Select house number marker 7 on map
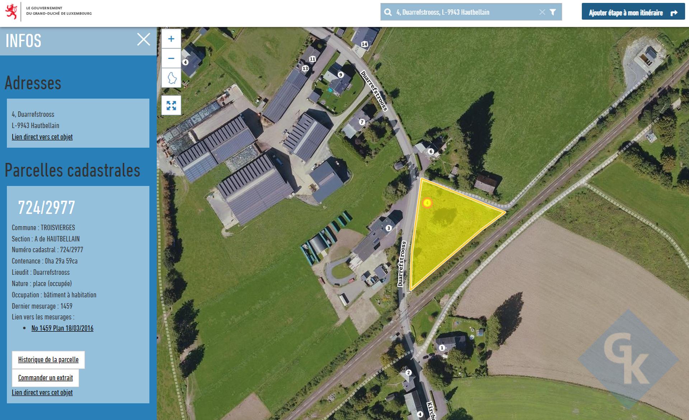This screenshot has height=420, width=689. point(362,122)
